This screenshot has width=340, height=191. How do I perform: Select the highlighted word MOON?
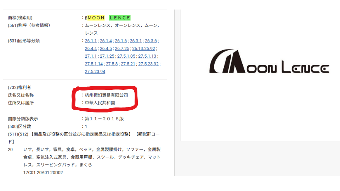pos(96,18)
